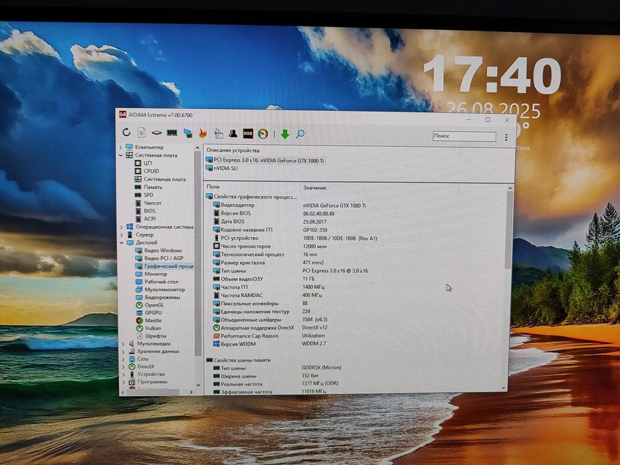Expand the Сеть tree node
Screen dimensions: 620x465
[x=124, y=359]
